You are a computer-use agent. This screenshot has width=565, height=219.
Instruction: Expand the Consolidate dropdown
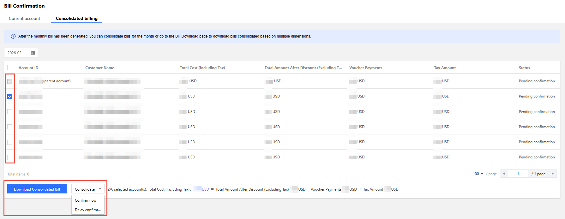(x=88, y=189)
